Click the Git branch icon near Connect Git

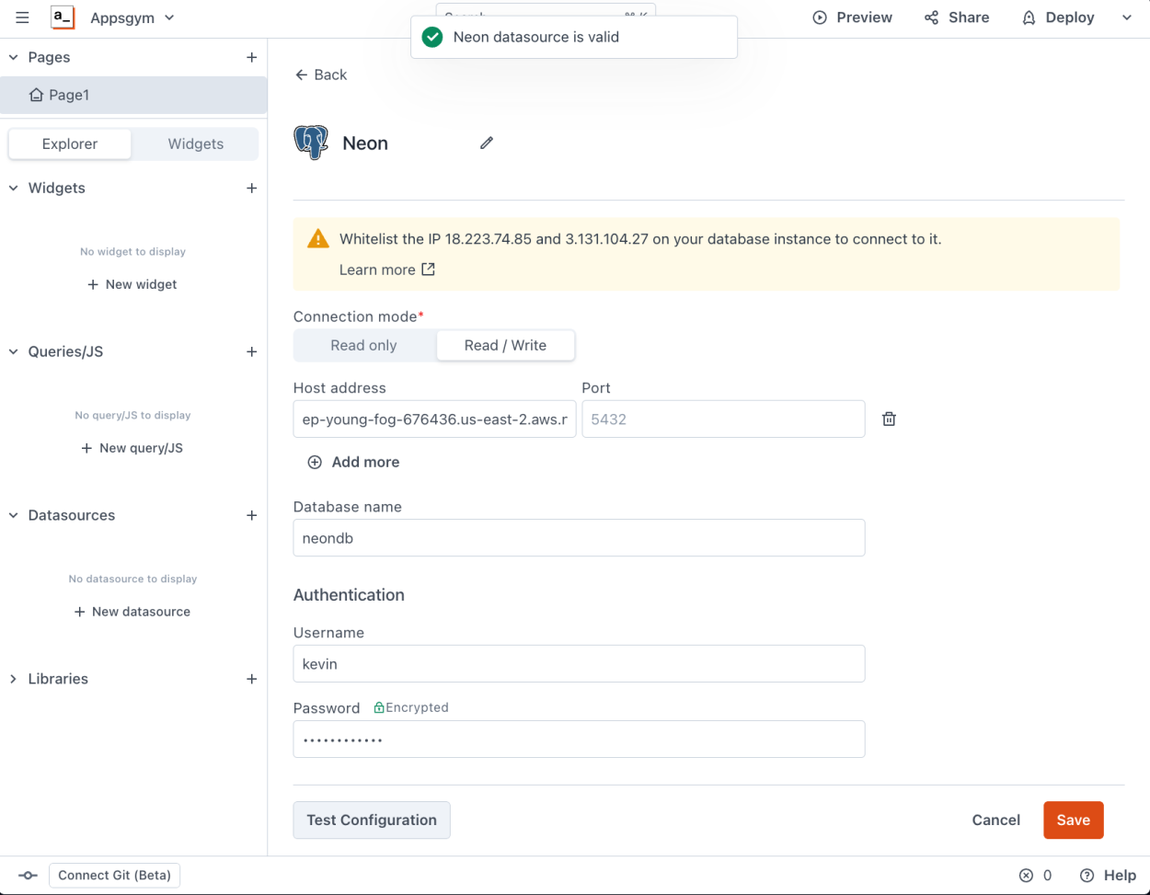(x=28, y=875)
